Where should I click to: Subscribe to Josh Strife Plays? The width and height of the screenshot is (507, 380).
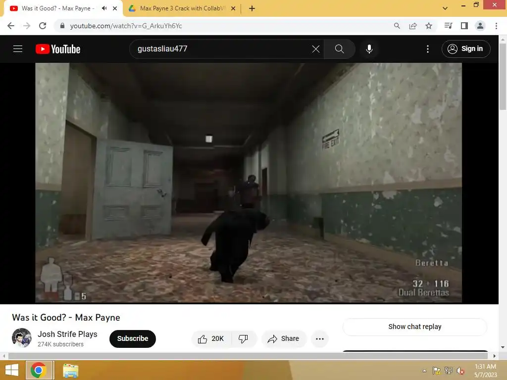point(133,338)
